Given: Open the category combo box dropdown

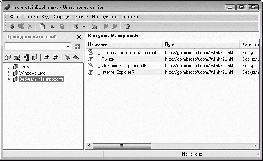Looking at the screenshot, I should point(68,47).
